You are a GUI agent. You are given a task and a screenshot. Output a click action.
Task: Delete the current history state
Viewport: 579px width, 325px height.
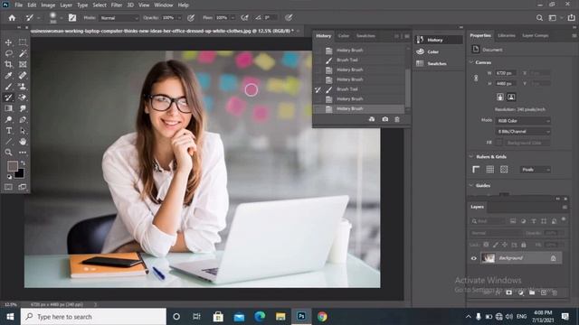tap(397, 119)
